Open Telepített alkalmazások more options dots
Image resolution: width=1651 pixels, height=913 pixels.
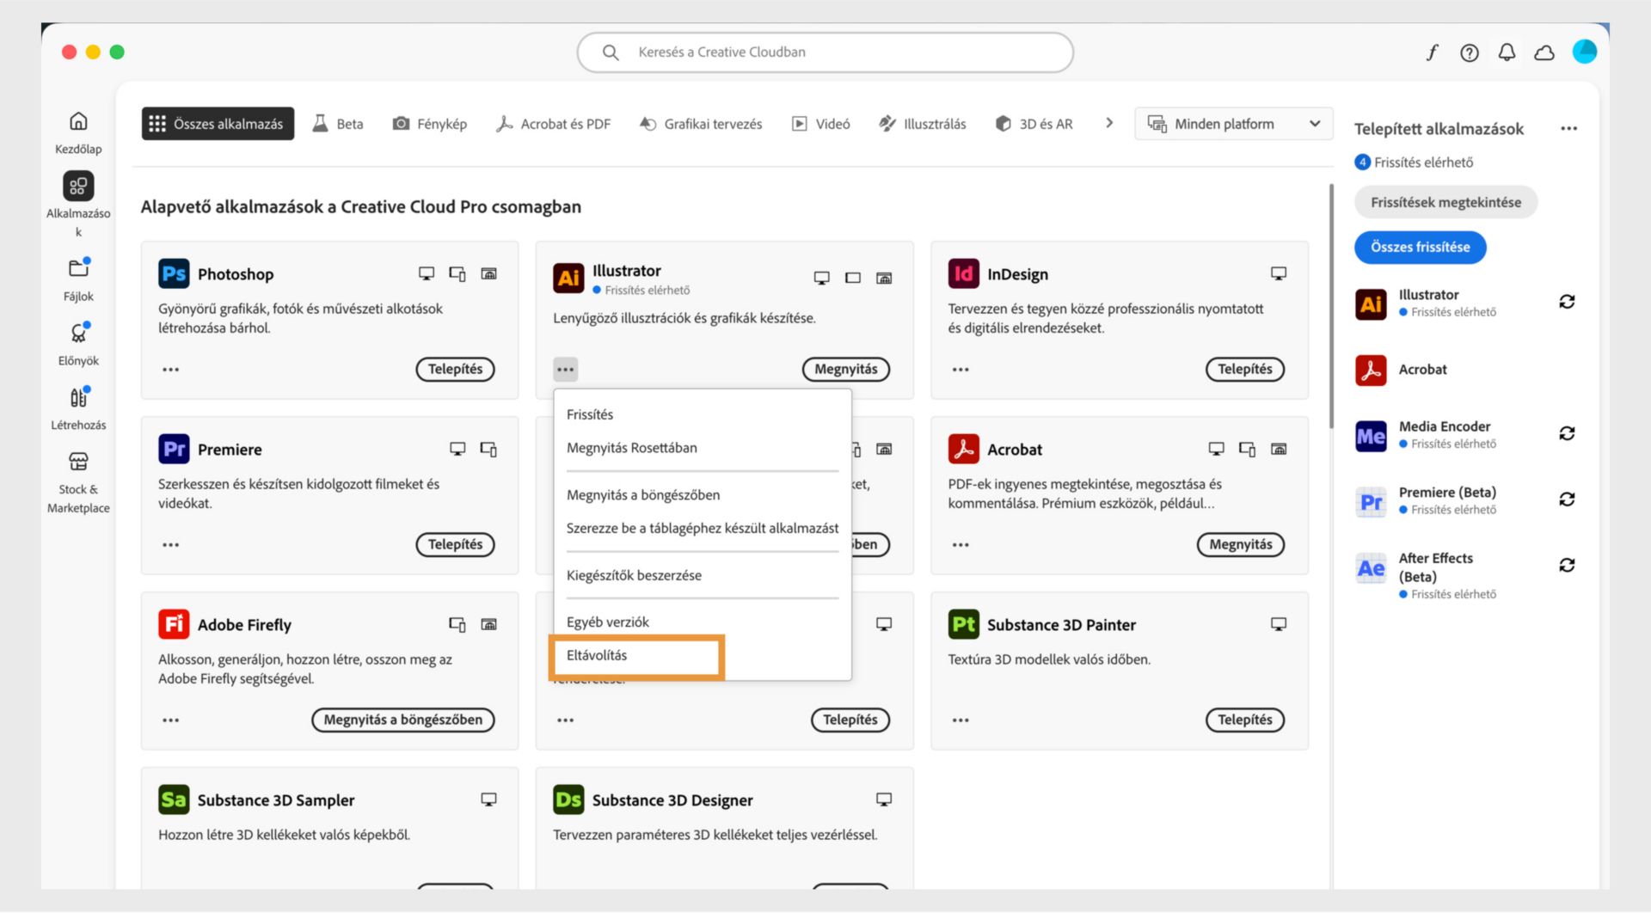pyautogui.click(x=1569, y=129)
